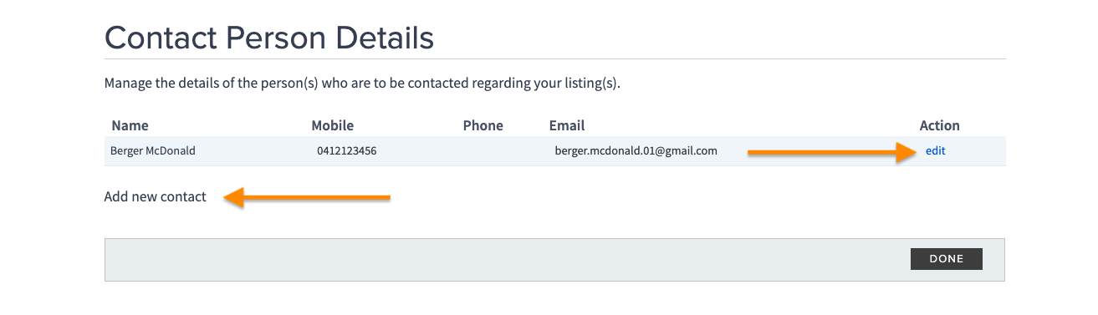Screen dimensions: 1098x315
Task: Select the Email column header
Action: (x=566, y=125)
